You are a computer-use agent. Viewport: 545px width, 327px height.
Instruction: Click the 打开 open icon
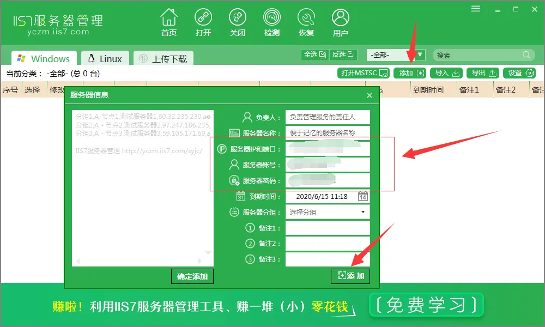coord(203,22)
